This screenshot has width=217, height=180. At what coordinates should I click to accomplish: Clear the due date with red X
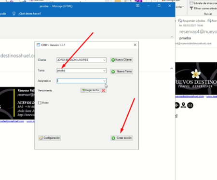103,90
